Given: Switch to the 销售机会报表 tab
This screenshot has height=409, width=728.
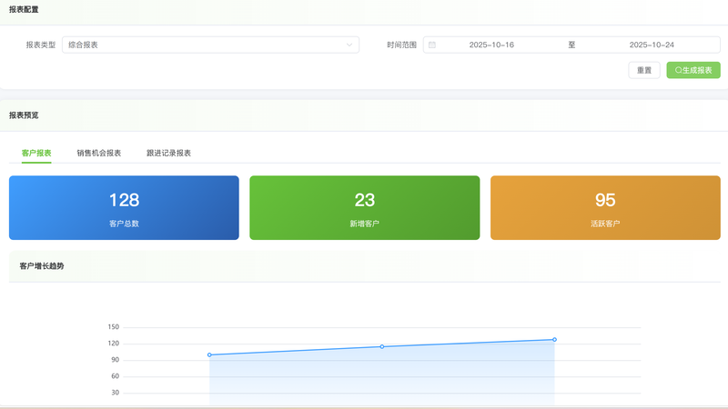Looking at the screenshot, I should pos(99,153).
